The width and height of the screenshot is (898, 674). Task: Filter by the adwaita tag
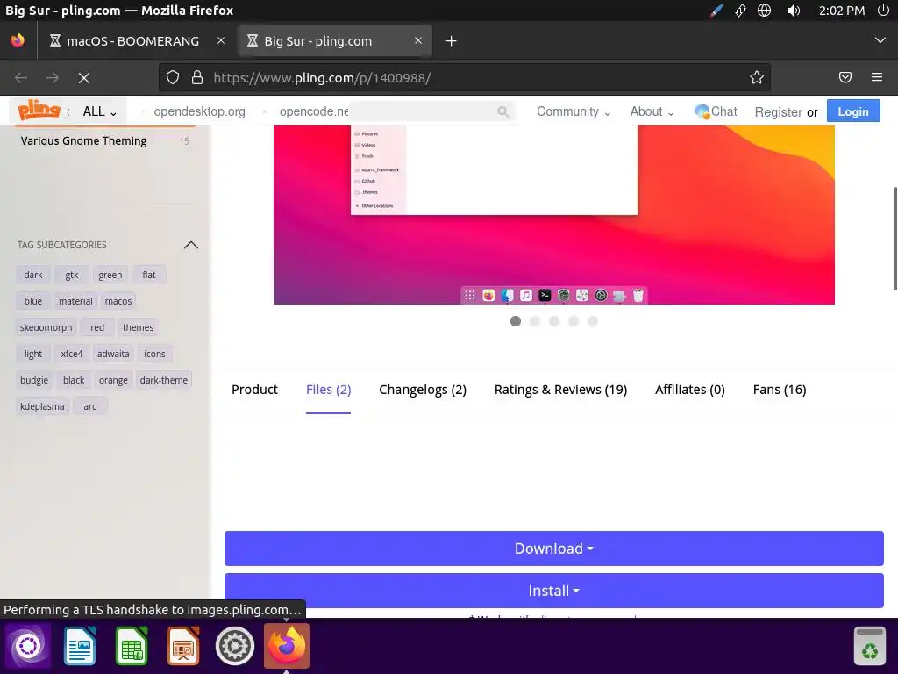[113, 355]
